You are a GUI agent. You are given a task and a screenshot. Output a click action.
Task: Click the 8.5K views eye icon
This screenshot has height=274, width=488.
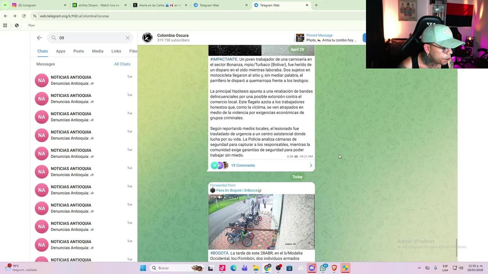tap(296, 156)
